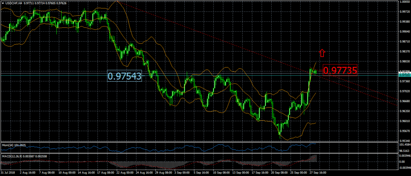The height and width of the screenshot is (176, 411).
Task: Click the cyan 0.97555 price axis tag
Action: (405, 75)
